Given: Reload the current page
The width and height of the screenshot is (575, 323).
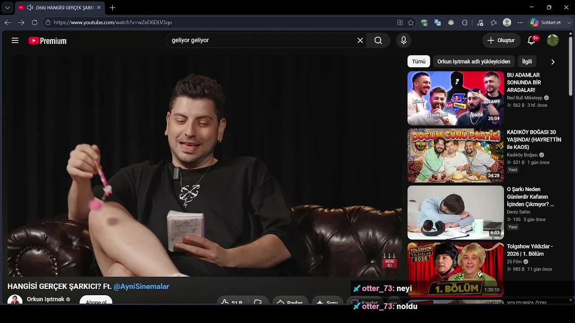Looking at the screenshot, I should tap(35, 22).
